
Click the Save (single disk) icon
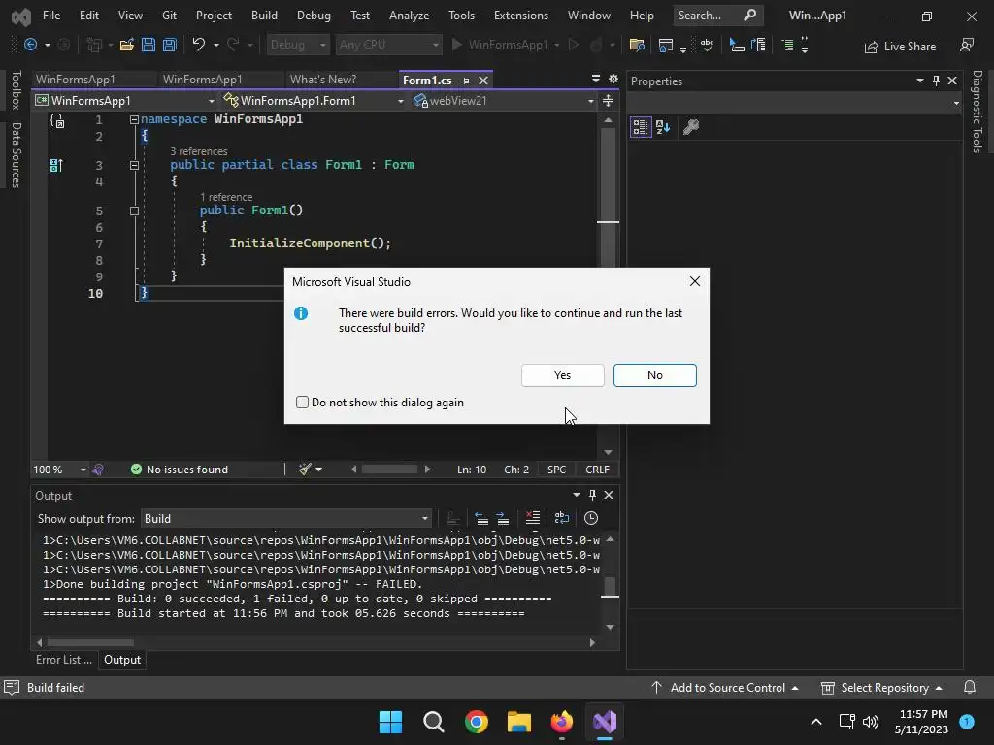pyautogui.click(x=149, y=45)
